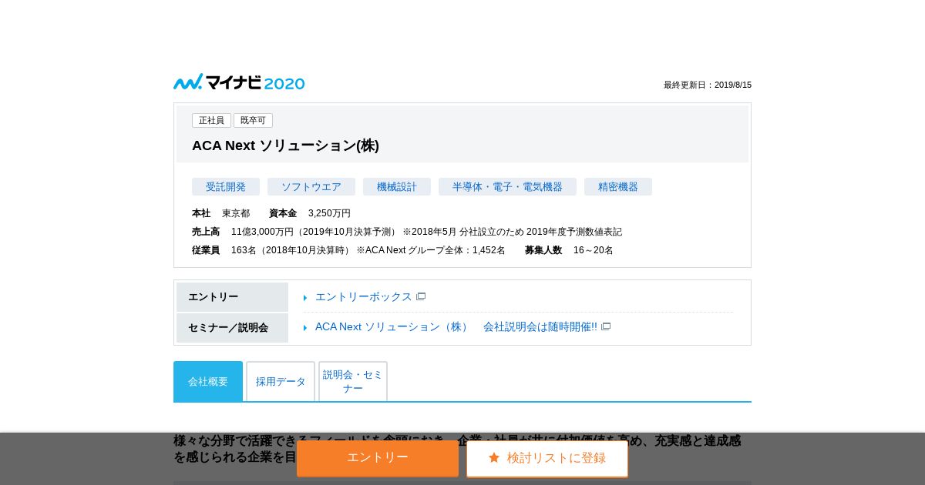Select the 半導体・電子・電気機器 tag
Screen dimensions: 925x485
(507, 187)
